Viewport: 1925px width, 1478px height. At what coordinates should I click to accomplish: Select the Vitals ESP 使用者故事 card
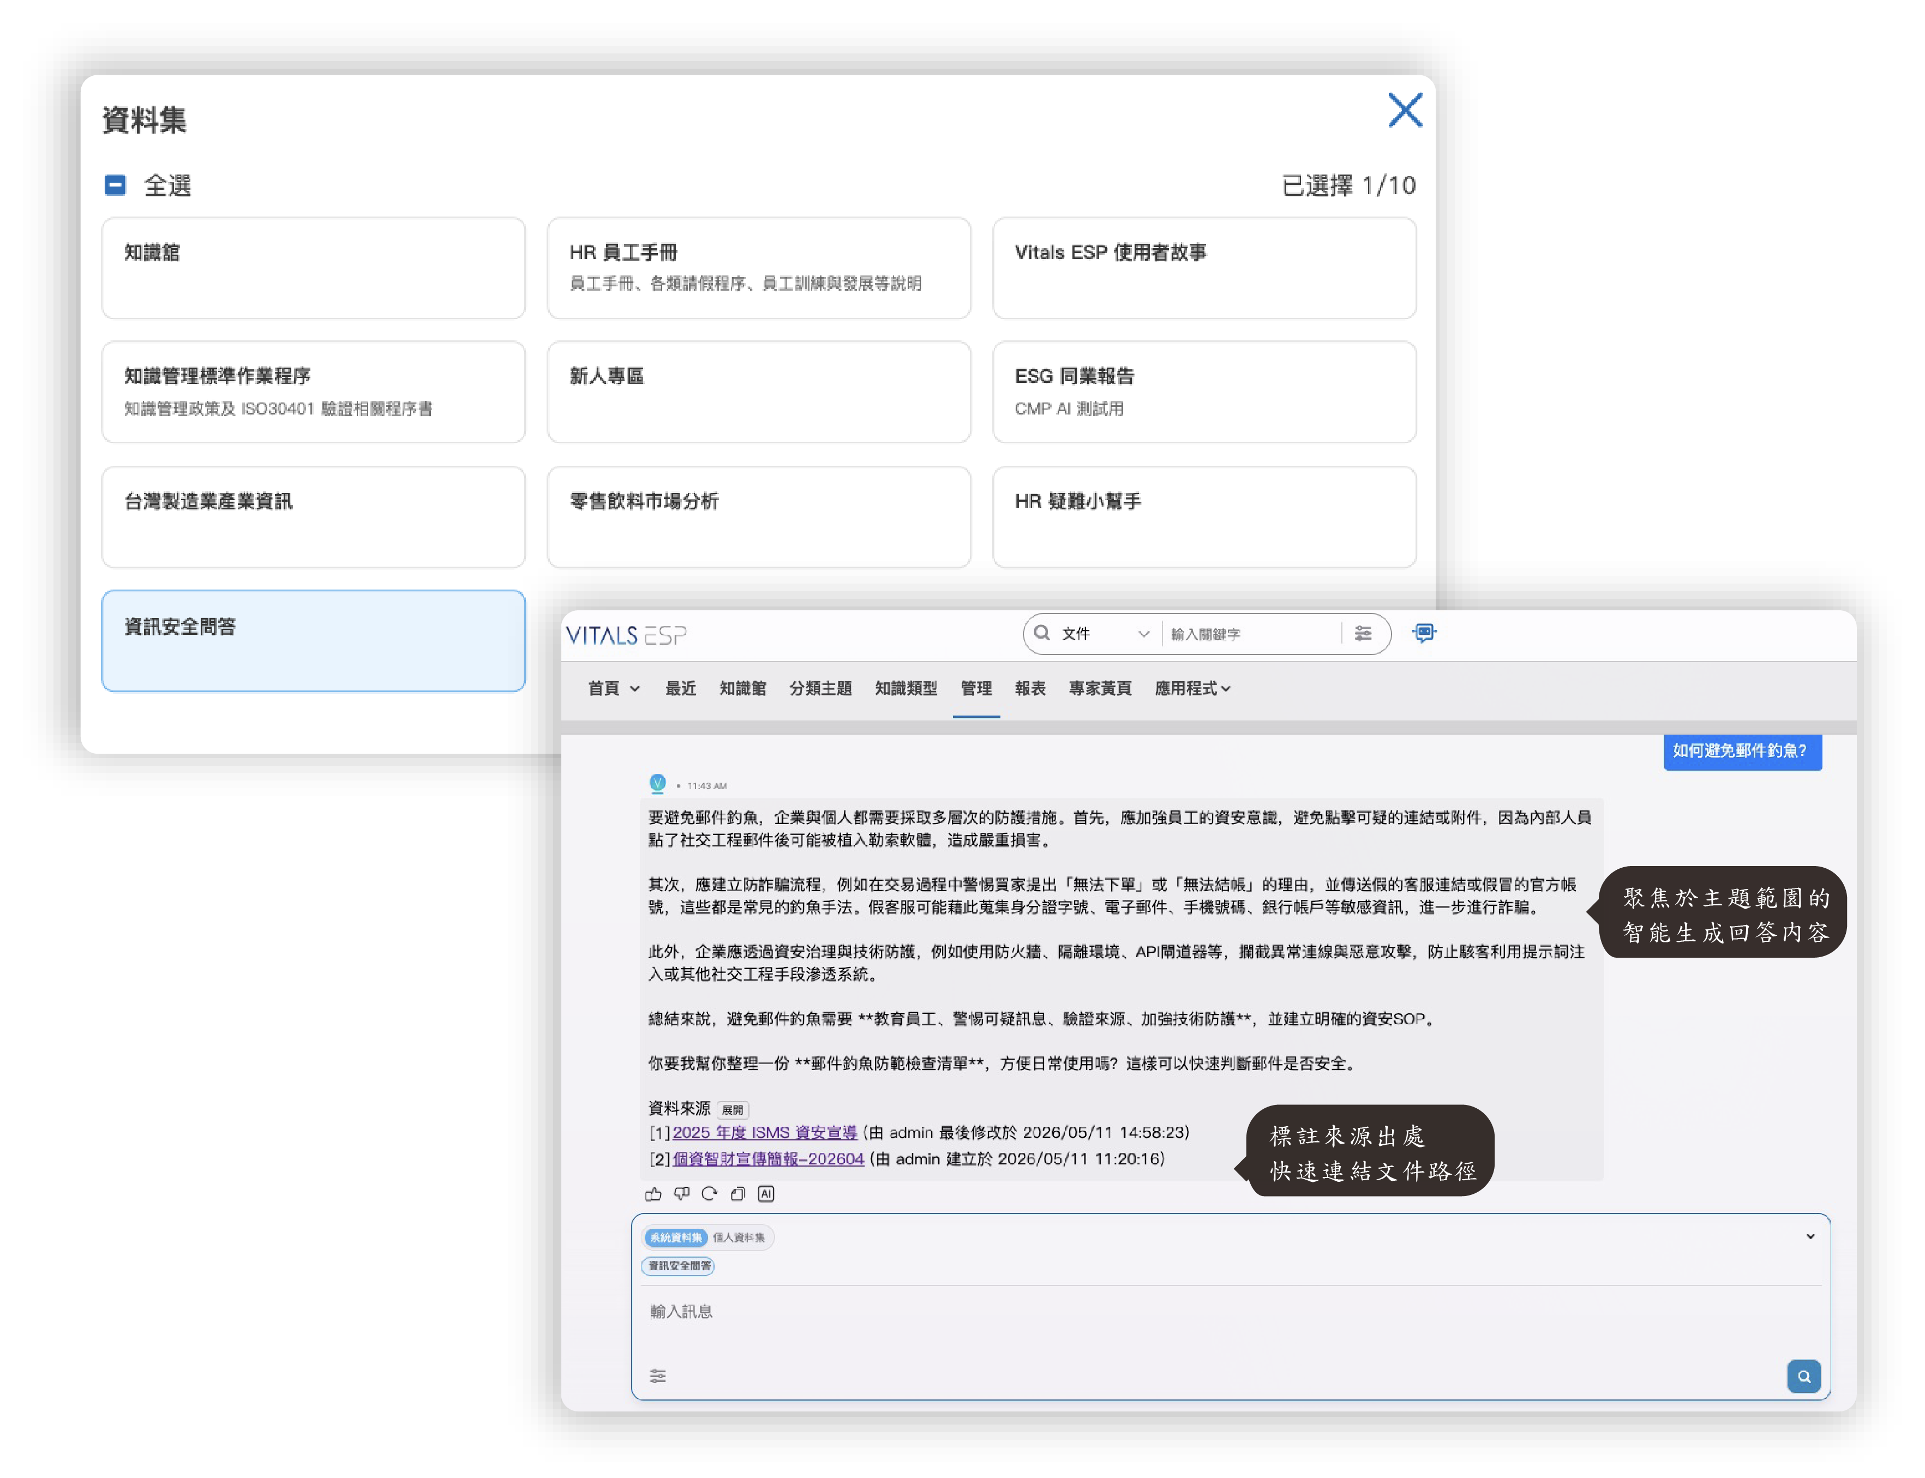coord(1203,268)
